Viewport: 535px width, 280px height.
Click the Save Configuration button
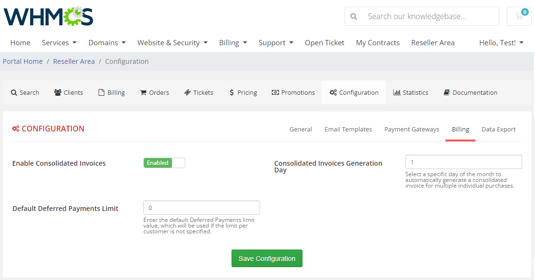267,259
